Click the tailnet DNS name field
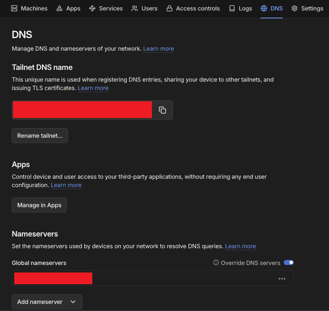 [x=82, y=110]
